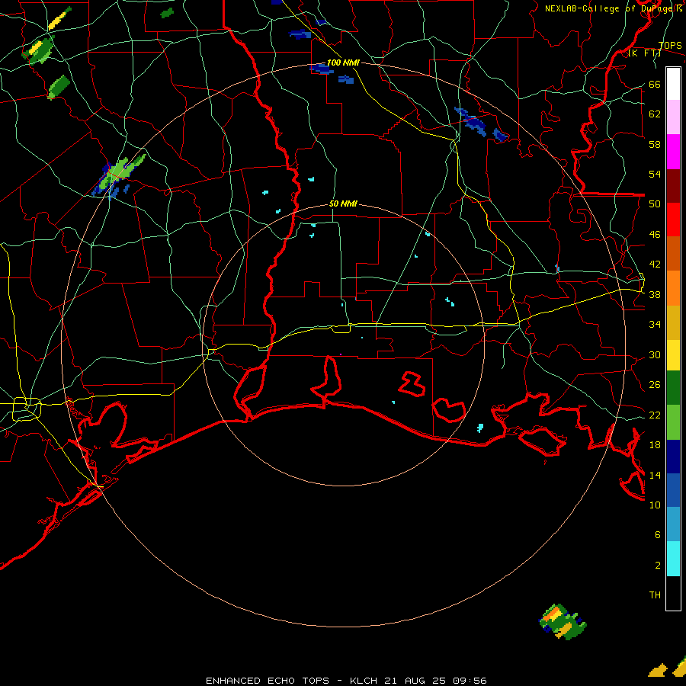The height and width of the screenshot is (686, 686).
Task: Click the legend value 38
Action: (655, 295)
